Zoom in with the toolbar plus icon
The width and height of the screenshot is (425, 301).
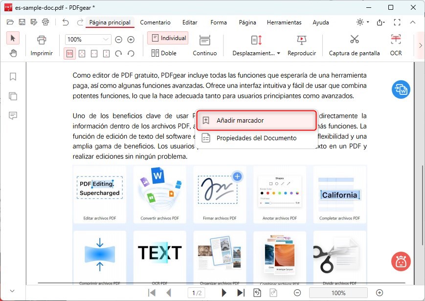pos(131,40)
